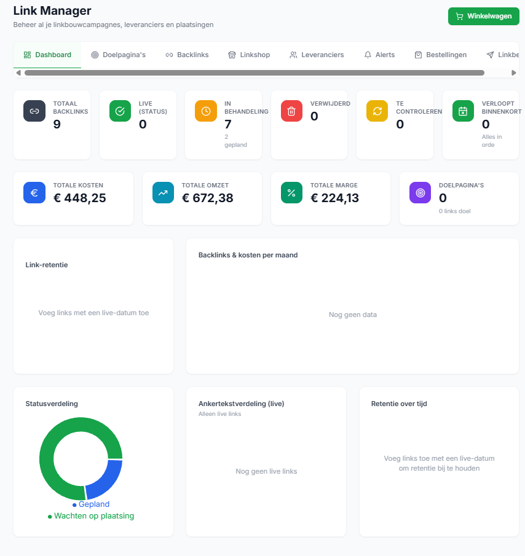Image resolution: width=525 pixels, height=556 pixels.
Task: Click the teal trend icon Totale Omzet
Action: [x=163, y=192]
